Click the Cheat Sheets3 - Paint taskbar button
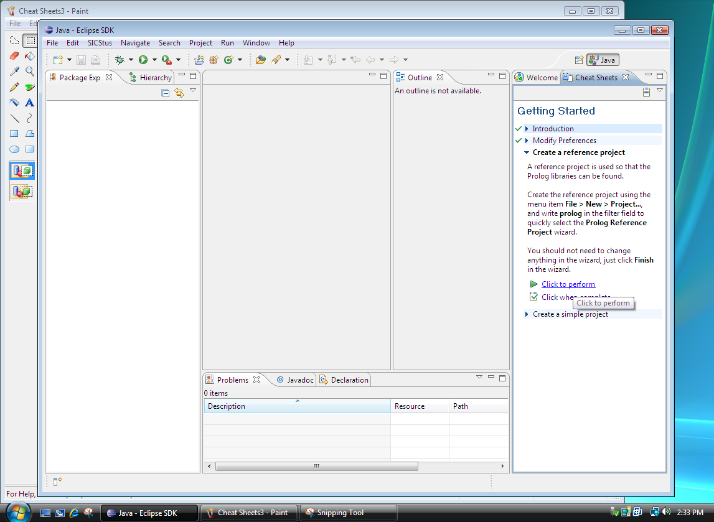Image resolution: width=714 pixels, height=522 pixels. pos(248,513)
